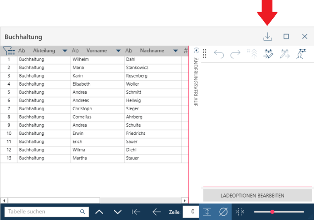Click the magnifier icon in the search box
Image resolution: width=314 pixels, height=220 pixels.
[83, 211]
